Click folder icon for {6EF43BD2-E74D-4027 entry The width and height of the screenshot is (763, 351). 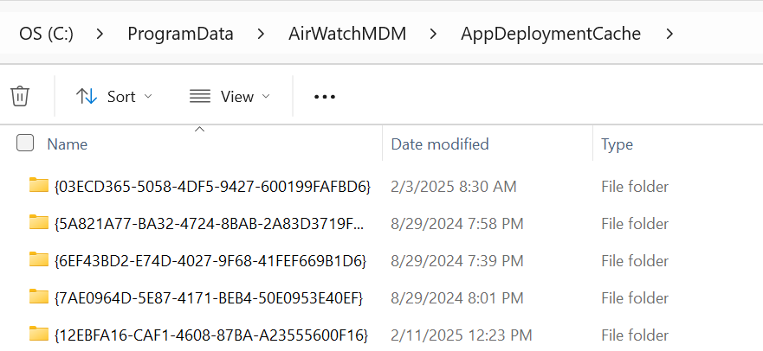38,259
